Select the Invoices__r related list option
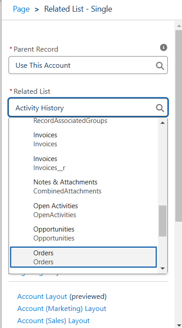 point(83,163)
